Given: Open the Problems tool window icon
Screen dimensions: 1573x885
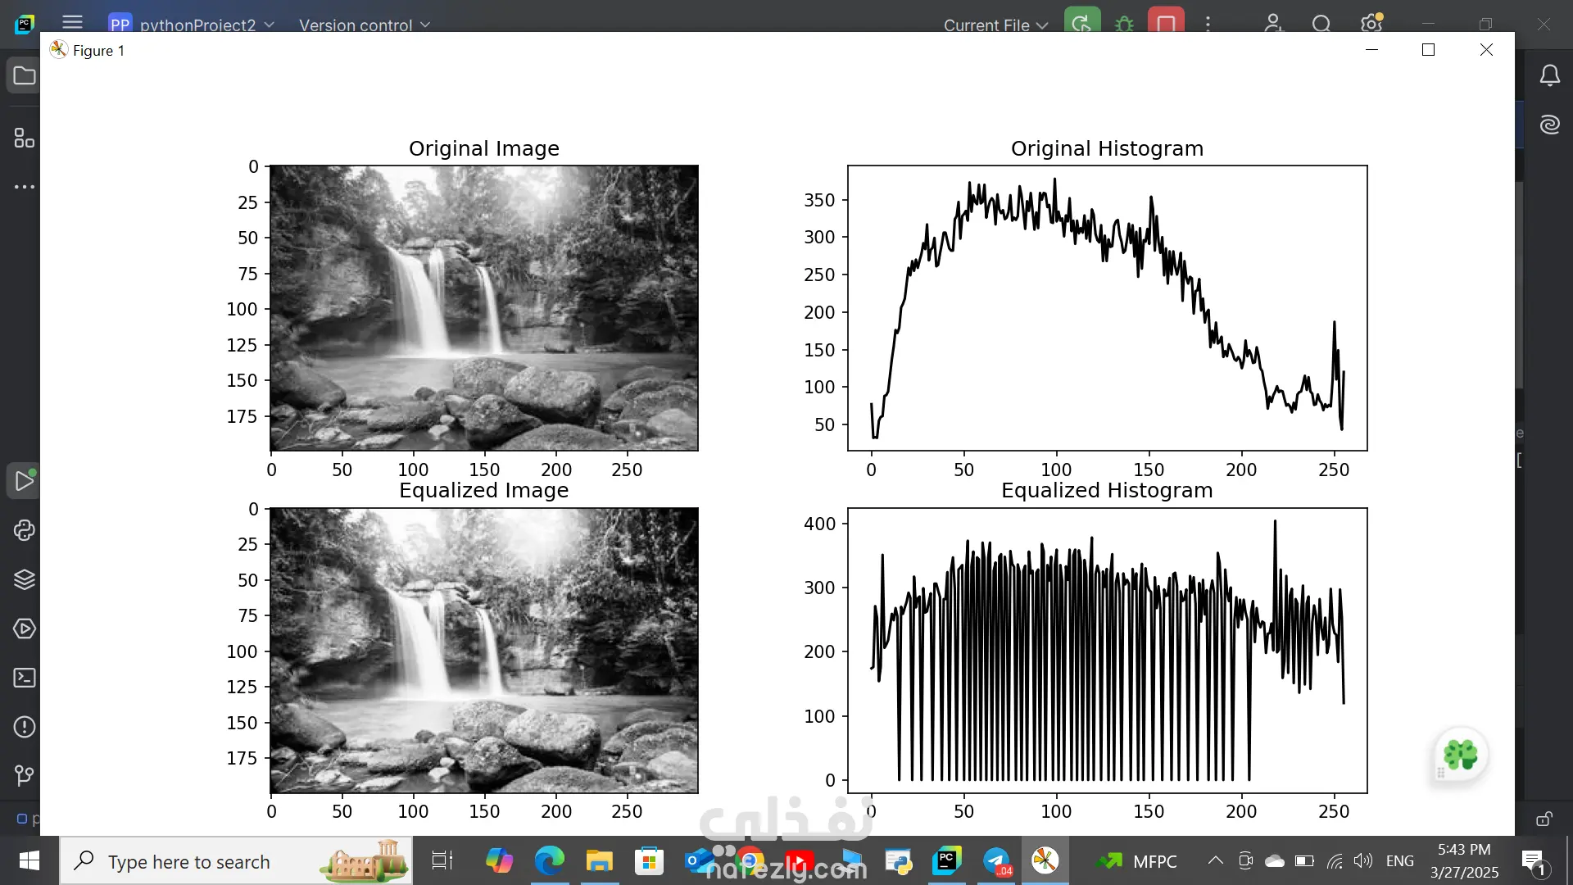Looking at the screenshot, I should pos(25,727).
